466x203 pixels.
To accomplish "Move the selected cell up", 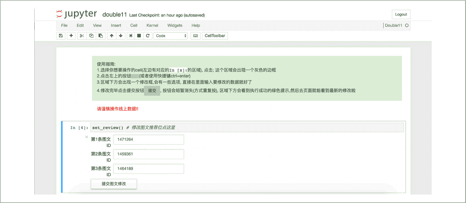I will coord(112,36).
